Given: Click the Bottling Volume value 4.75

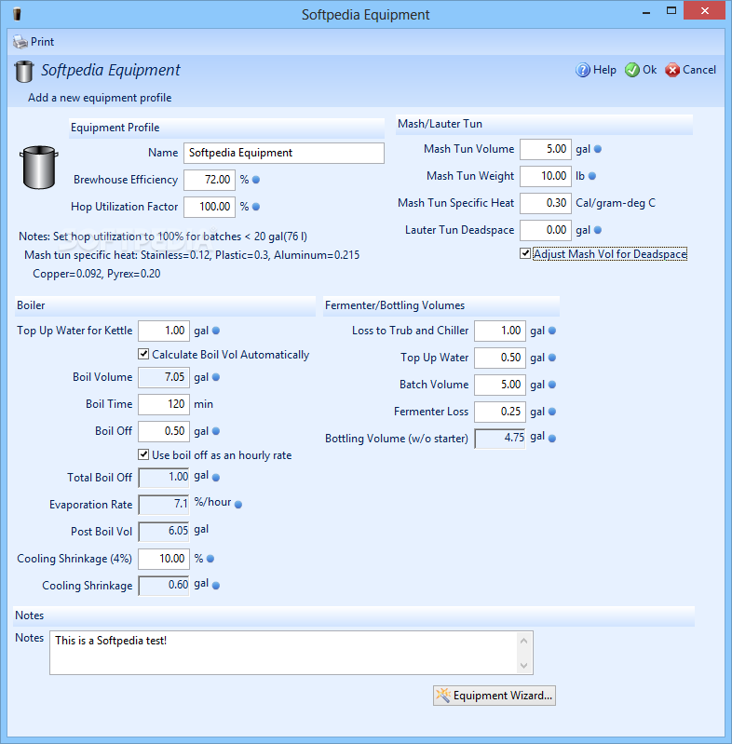Looking at the screenshot, I should point(500,439).
